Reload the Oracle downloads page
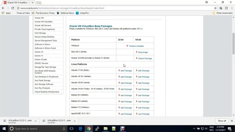235x132 pixels. tap(13, 8)
